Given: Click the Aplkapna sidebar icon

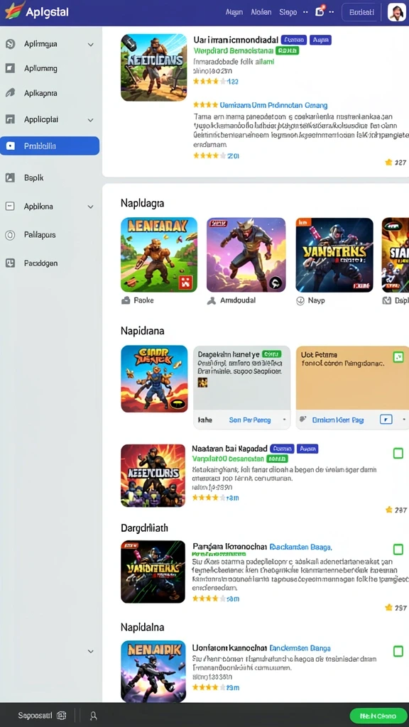Looking at the screenshot, I should [10, 93].
